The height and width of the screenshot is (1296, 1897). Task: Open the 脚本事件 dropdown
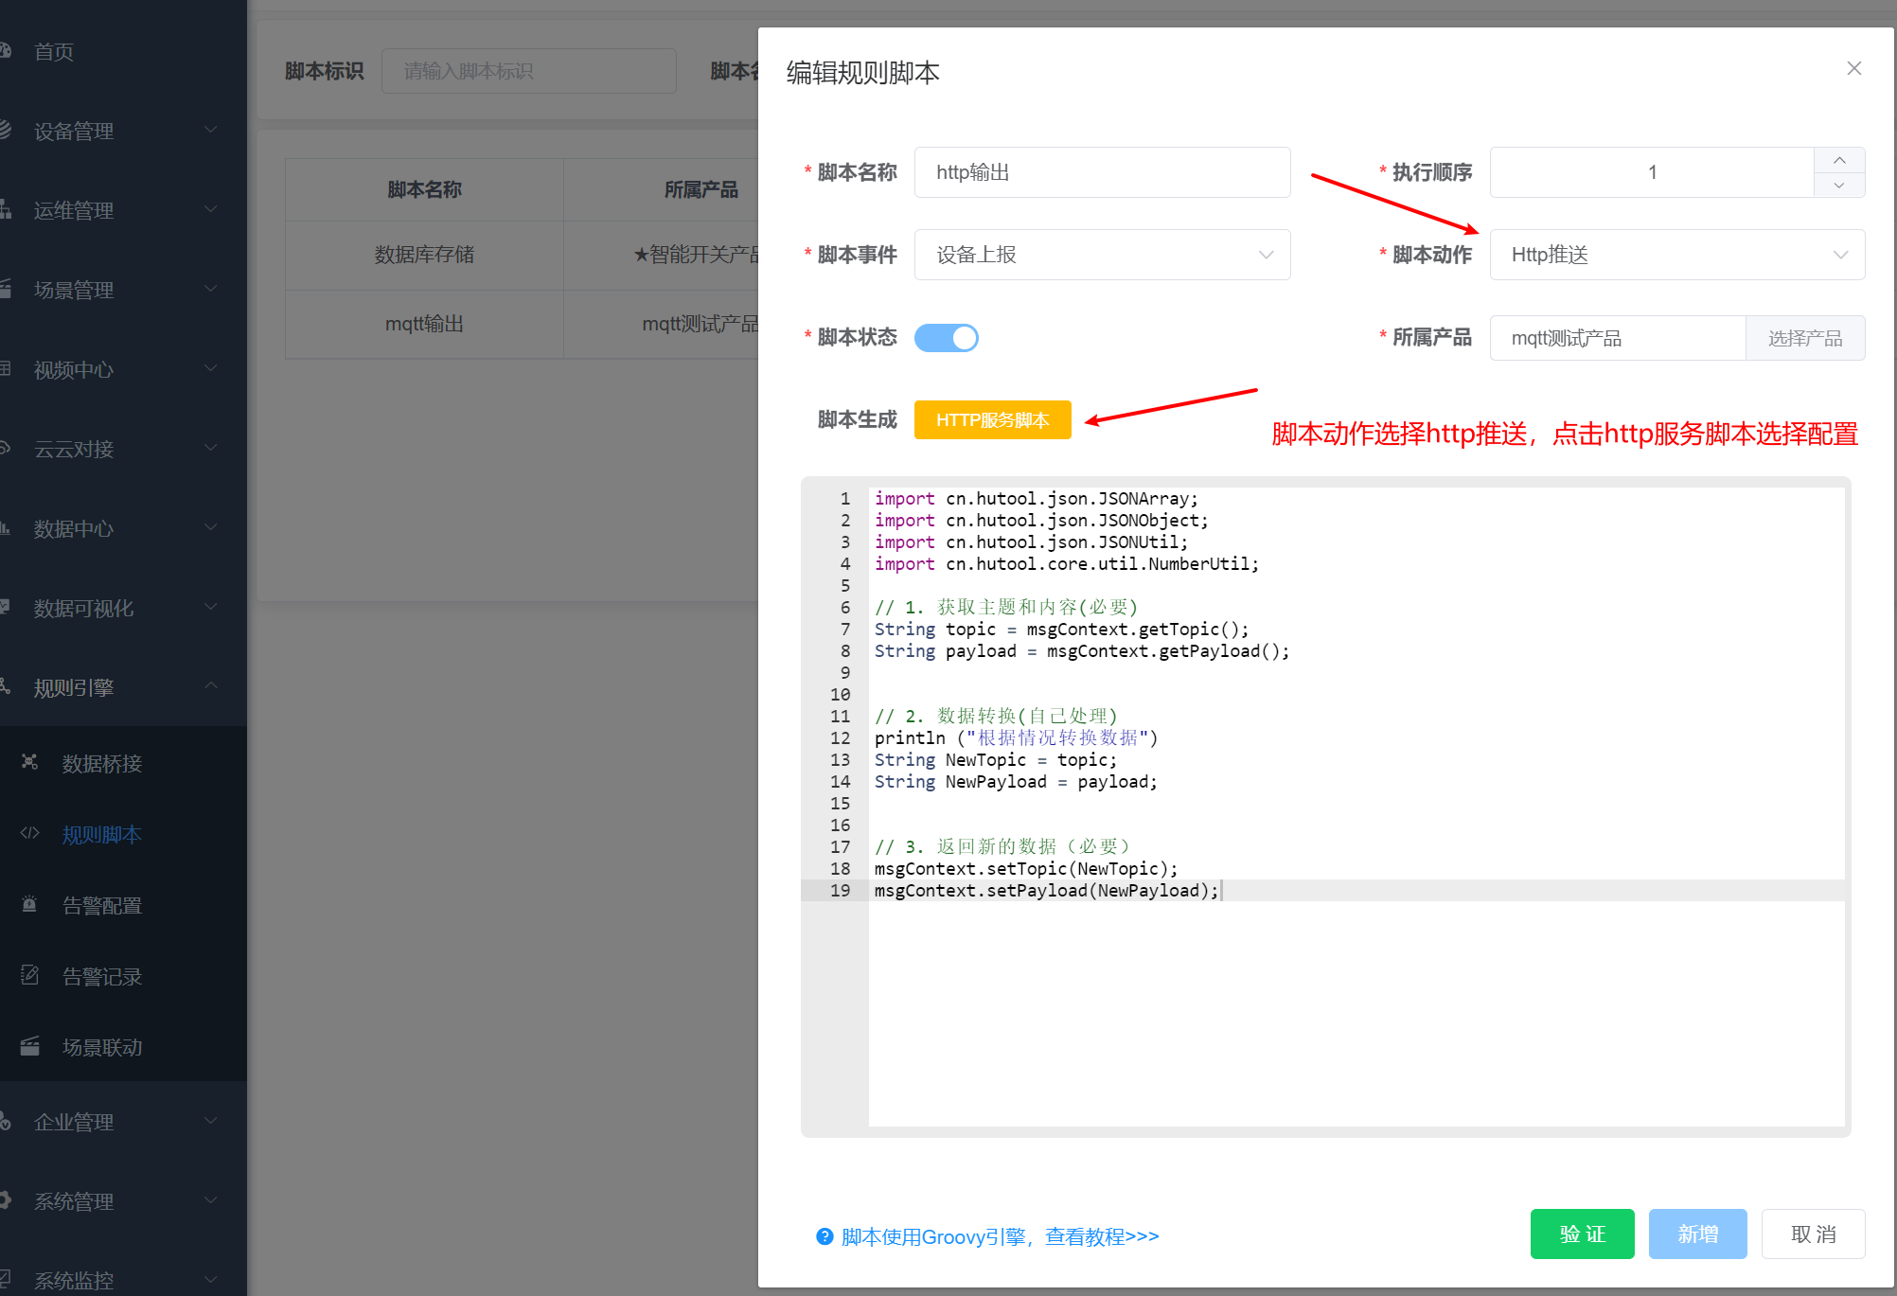pos(1102,255)
